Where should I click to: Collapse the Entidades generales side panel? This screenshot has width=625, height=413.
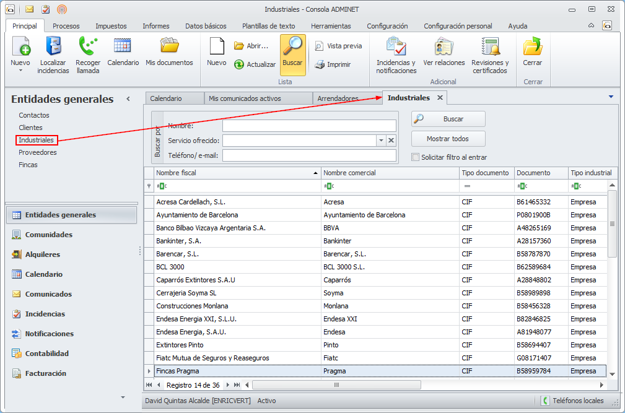pyautogui.click(x=128, y=99)
